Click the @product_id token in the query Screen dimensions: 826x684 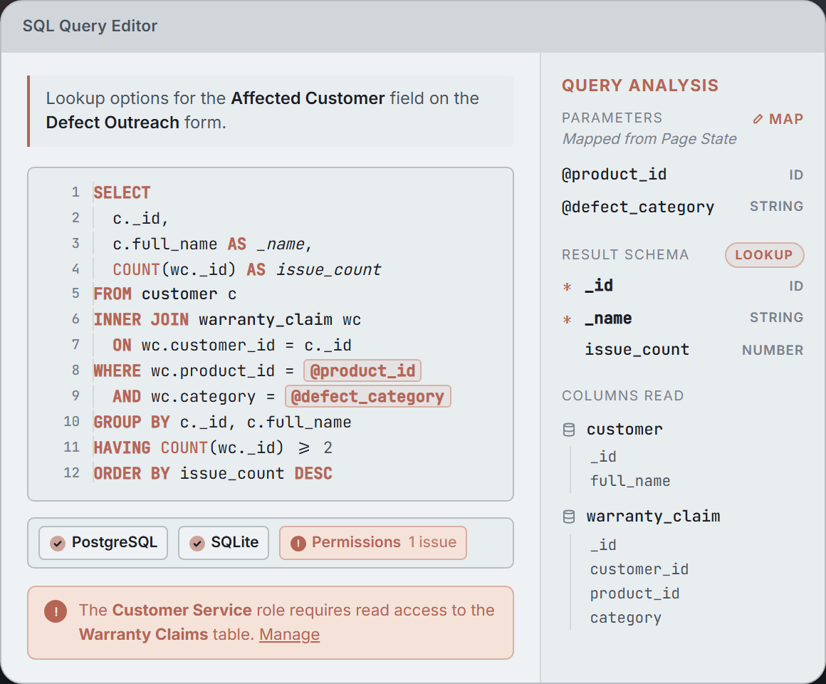(362, 370)
